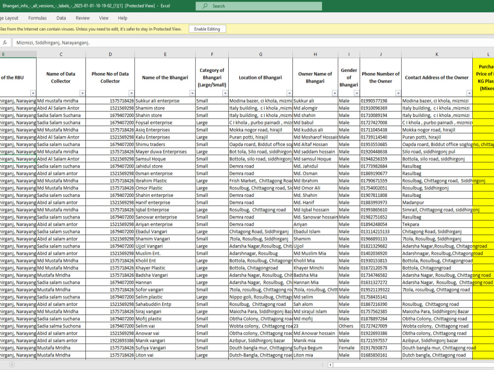Select column D header
Viewport: 494px width, 370px height.
tap(110, 54)
